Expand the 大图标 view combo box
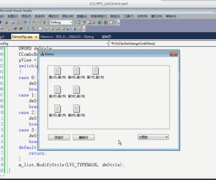 point(153,137)
